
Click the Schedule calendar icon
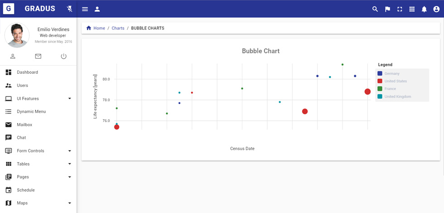click(x=9, y=190)
